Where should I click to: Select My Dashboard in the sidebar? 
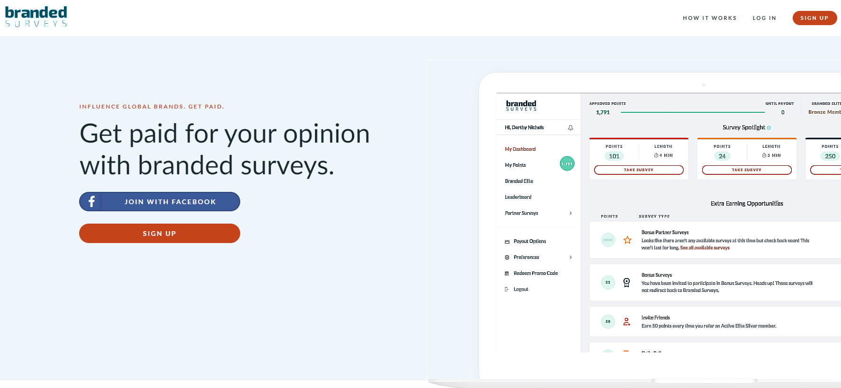520,149
